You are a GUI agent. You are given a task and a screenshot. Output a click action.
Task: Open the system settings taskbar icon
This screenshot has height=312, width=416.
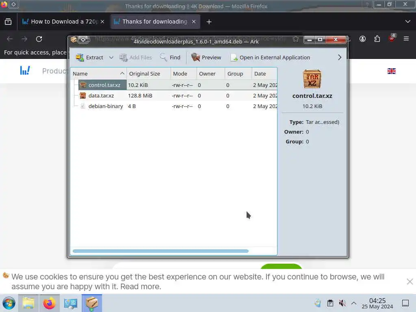coord(71,303)
